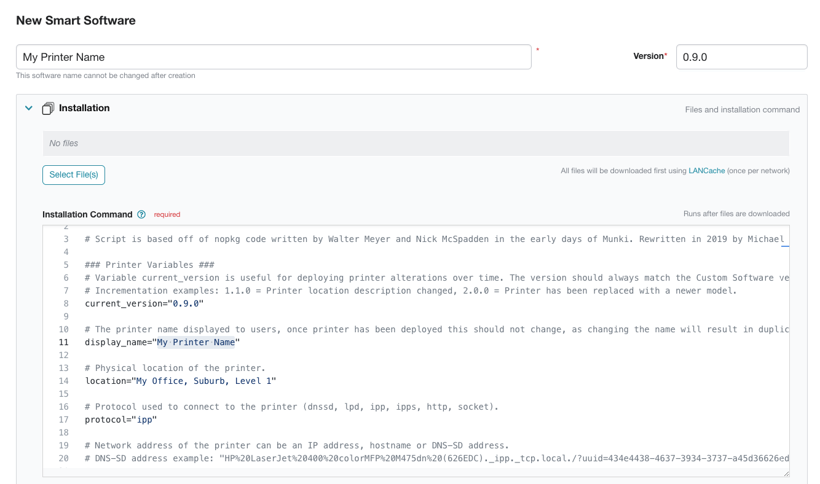
Task: Click the 'Physical location of the printer' comment
Action: point(175,368)
